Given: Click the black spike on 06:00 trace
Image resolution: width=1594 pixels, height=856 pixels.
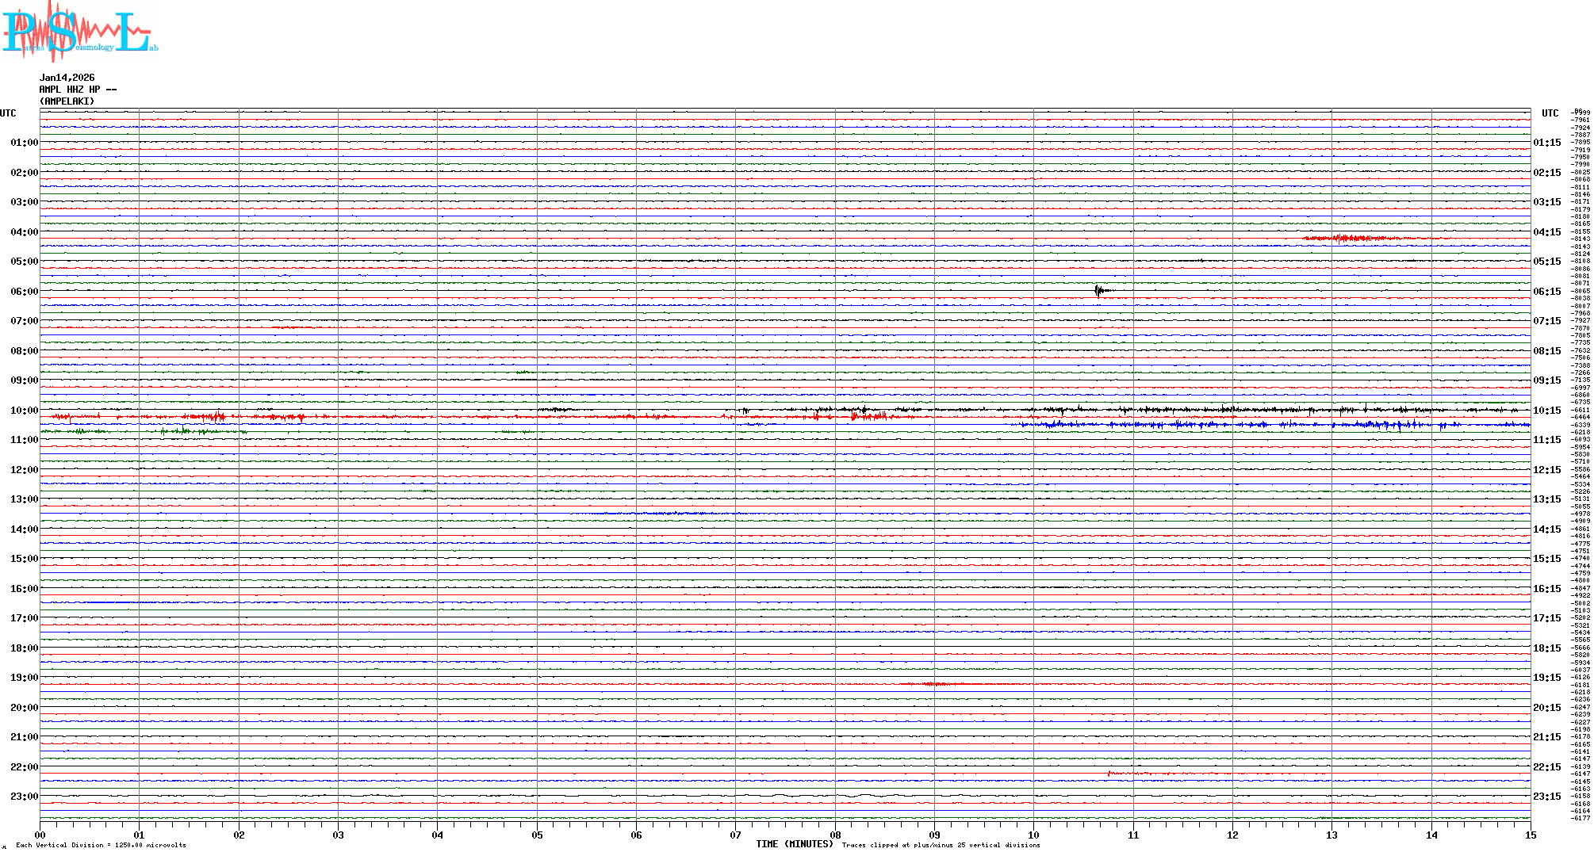Looking at the screenshot, I should (1098, 291).
